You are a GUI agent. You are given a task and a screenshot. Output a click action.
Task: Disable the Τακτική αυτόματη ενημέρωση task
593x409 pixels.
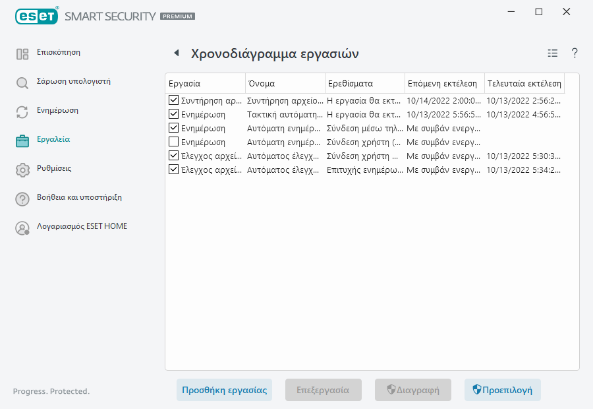pos(173,114)
